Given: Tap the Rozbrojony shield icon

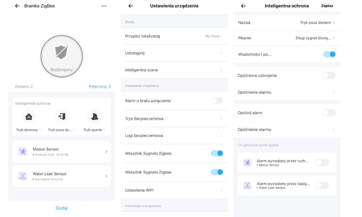Looking at the screenshot, I should [x=62, y=52].
